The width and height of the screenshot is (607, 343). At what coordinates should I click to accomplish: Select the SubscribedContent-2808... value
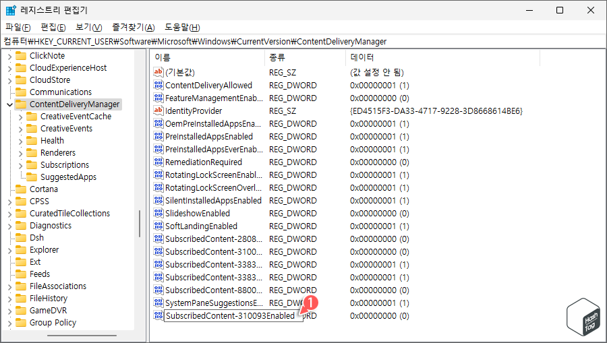214,239
